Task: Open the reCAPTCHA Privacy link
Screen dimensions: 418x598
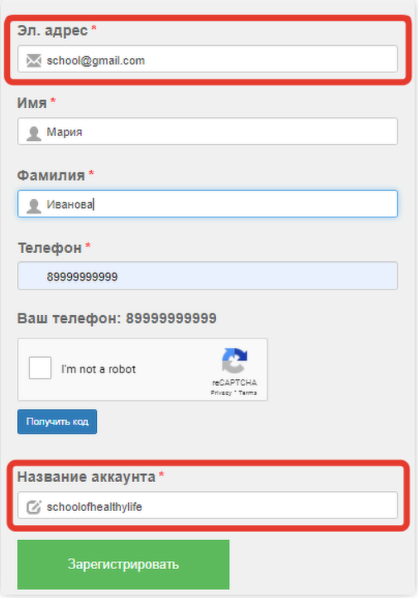Action: click(221, 392)
